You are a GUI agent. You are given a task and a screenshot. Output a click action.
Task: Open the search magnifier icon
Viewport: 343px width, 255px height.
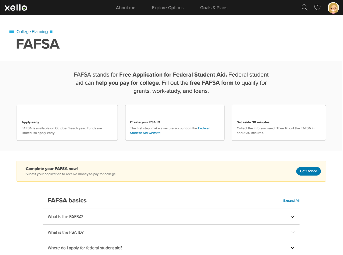click(304, 8)
